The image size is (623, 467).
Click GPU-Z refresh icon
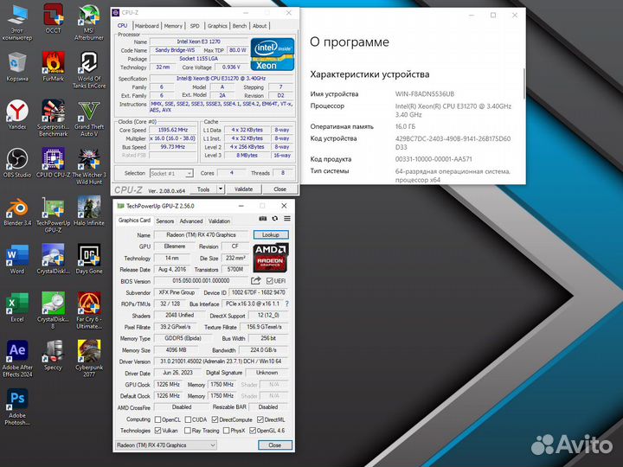tap(275, 219)
